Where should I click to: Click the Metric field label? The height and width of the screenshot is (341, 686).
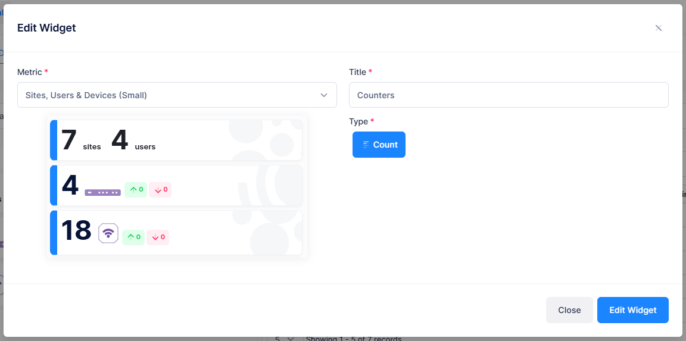pyautogui.click(x=30, y=72)
